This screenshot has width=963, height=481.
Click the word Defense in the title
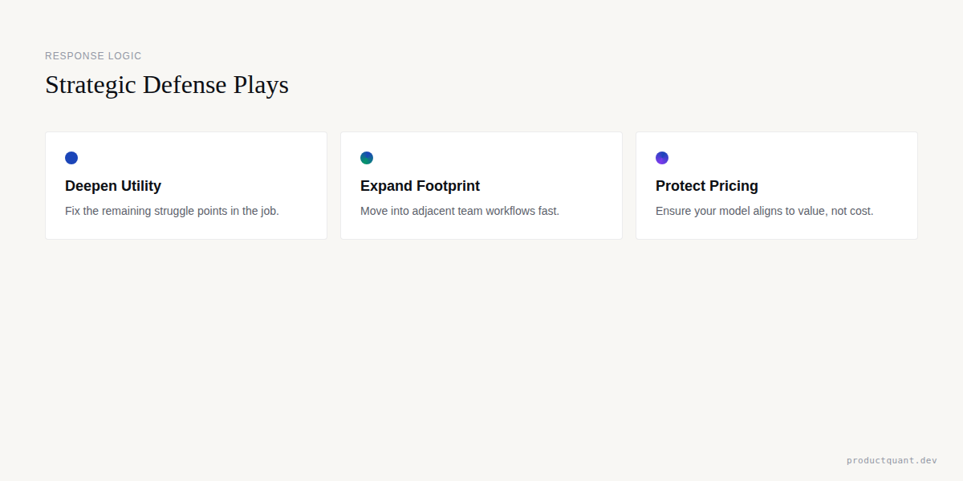(185, 85)
